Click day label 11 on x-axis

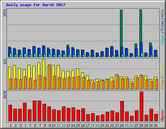(58, 125)
